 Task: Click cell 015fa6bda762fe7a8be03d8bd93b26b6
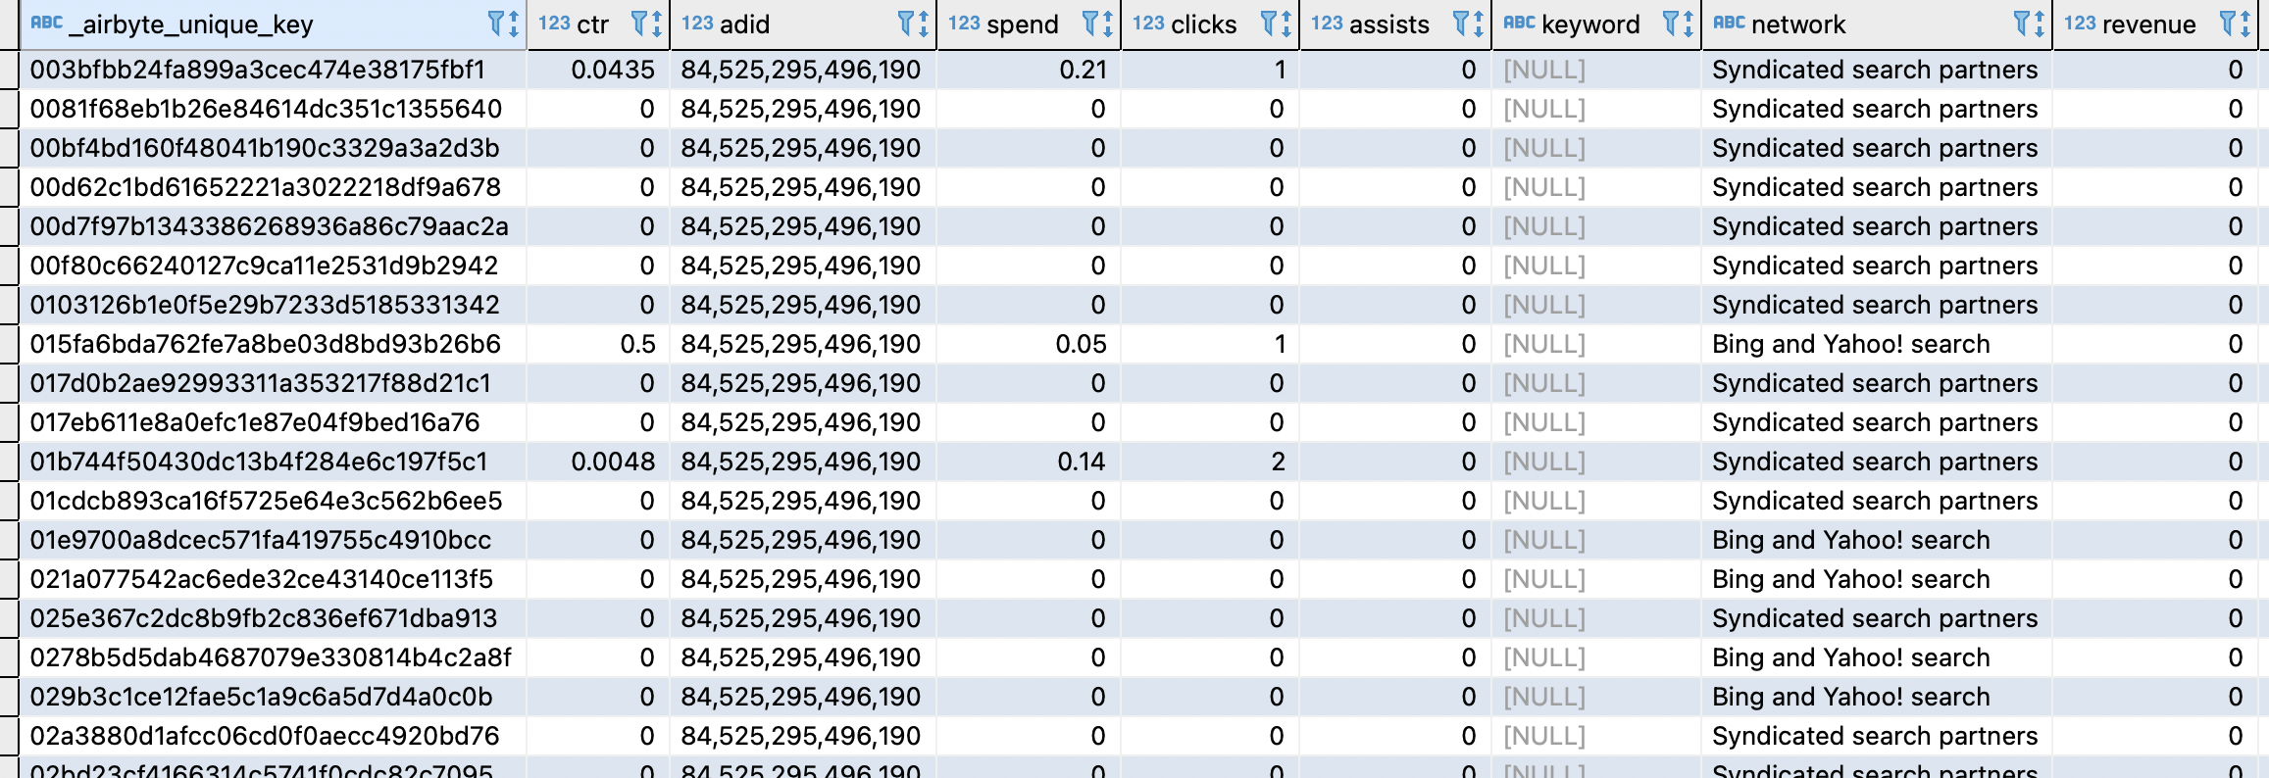[x=273, y=344]
